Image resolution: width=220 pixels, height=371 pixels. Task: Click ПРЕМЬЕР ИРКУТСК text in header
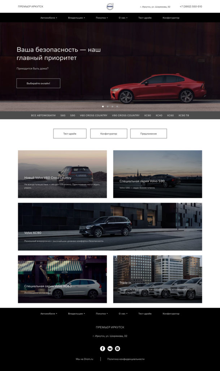[31, 7]
